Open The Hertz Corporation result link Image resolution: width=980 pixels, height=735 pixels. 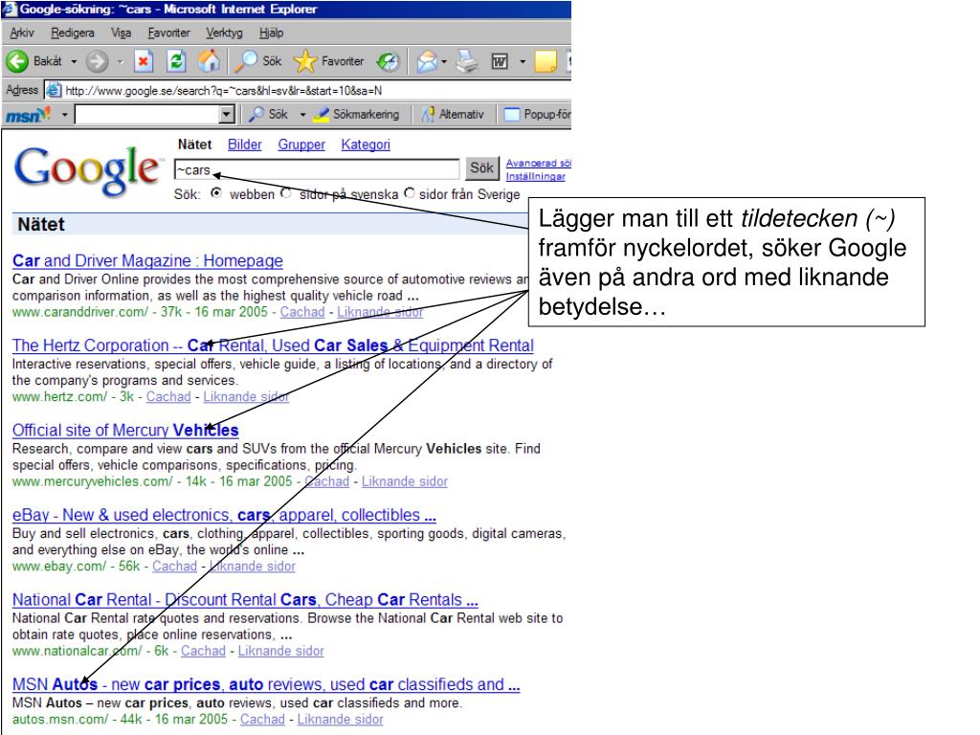click(x=273, y=345)
